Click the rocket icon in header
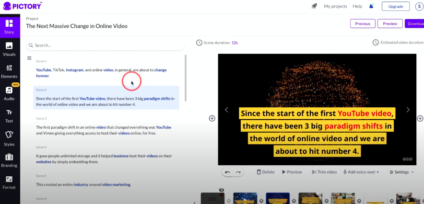 [x=314, y=6]
